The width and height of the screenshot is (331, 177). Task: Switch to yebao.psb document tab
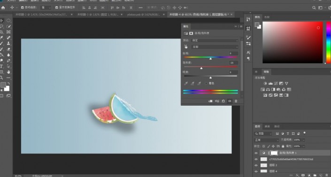[x=144, y=15]
